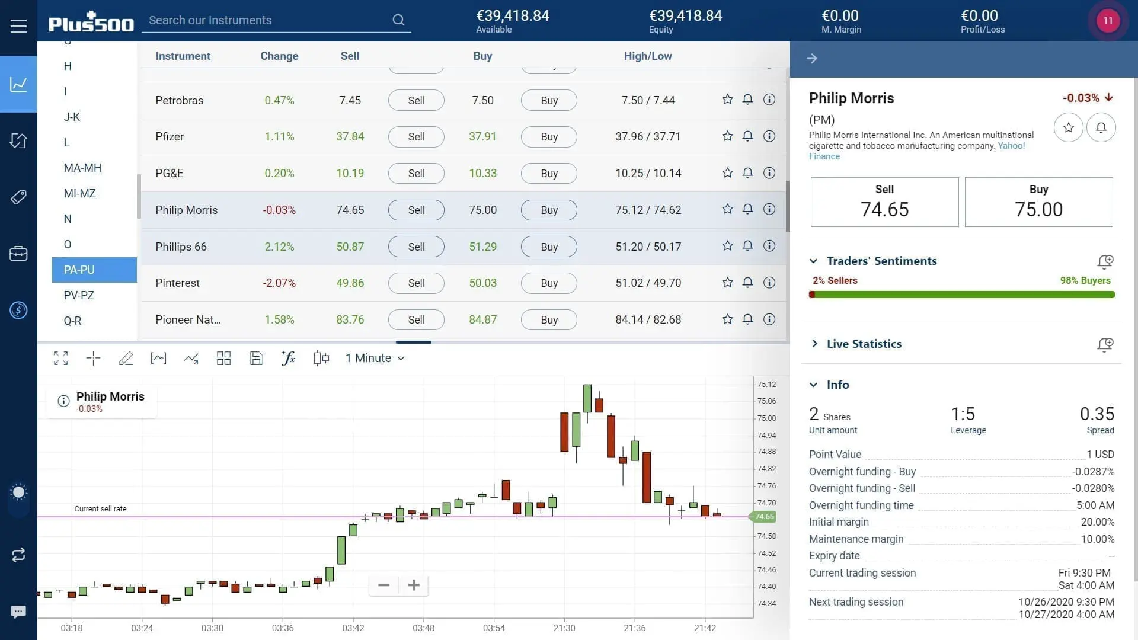Select the PA-PU category

coord(94,270)
